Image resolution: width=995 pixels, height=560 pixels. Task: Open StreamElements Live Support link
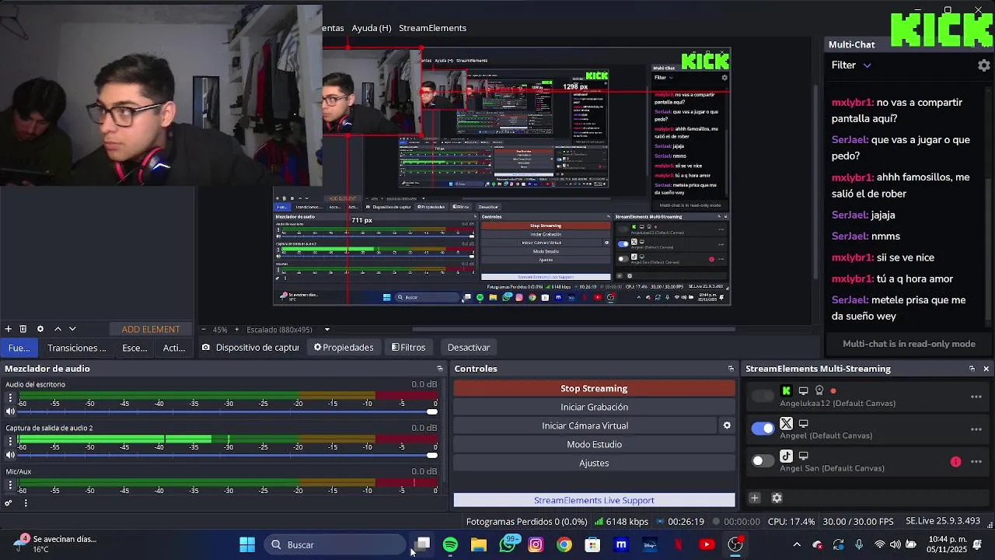(594, 500)
